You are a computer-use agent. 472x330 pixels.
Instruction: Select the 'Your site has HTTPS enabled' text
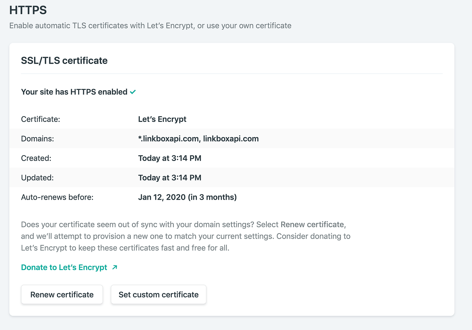coord(74,92)
